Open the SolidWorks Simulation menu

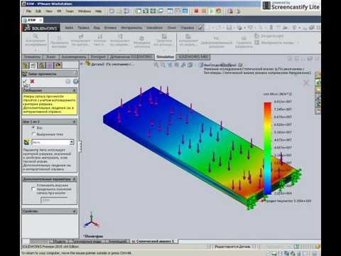pyautogui.click(x=154, y=28)
